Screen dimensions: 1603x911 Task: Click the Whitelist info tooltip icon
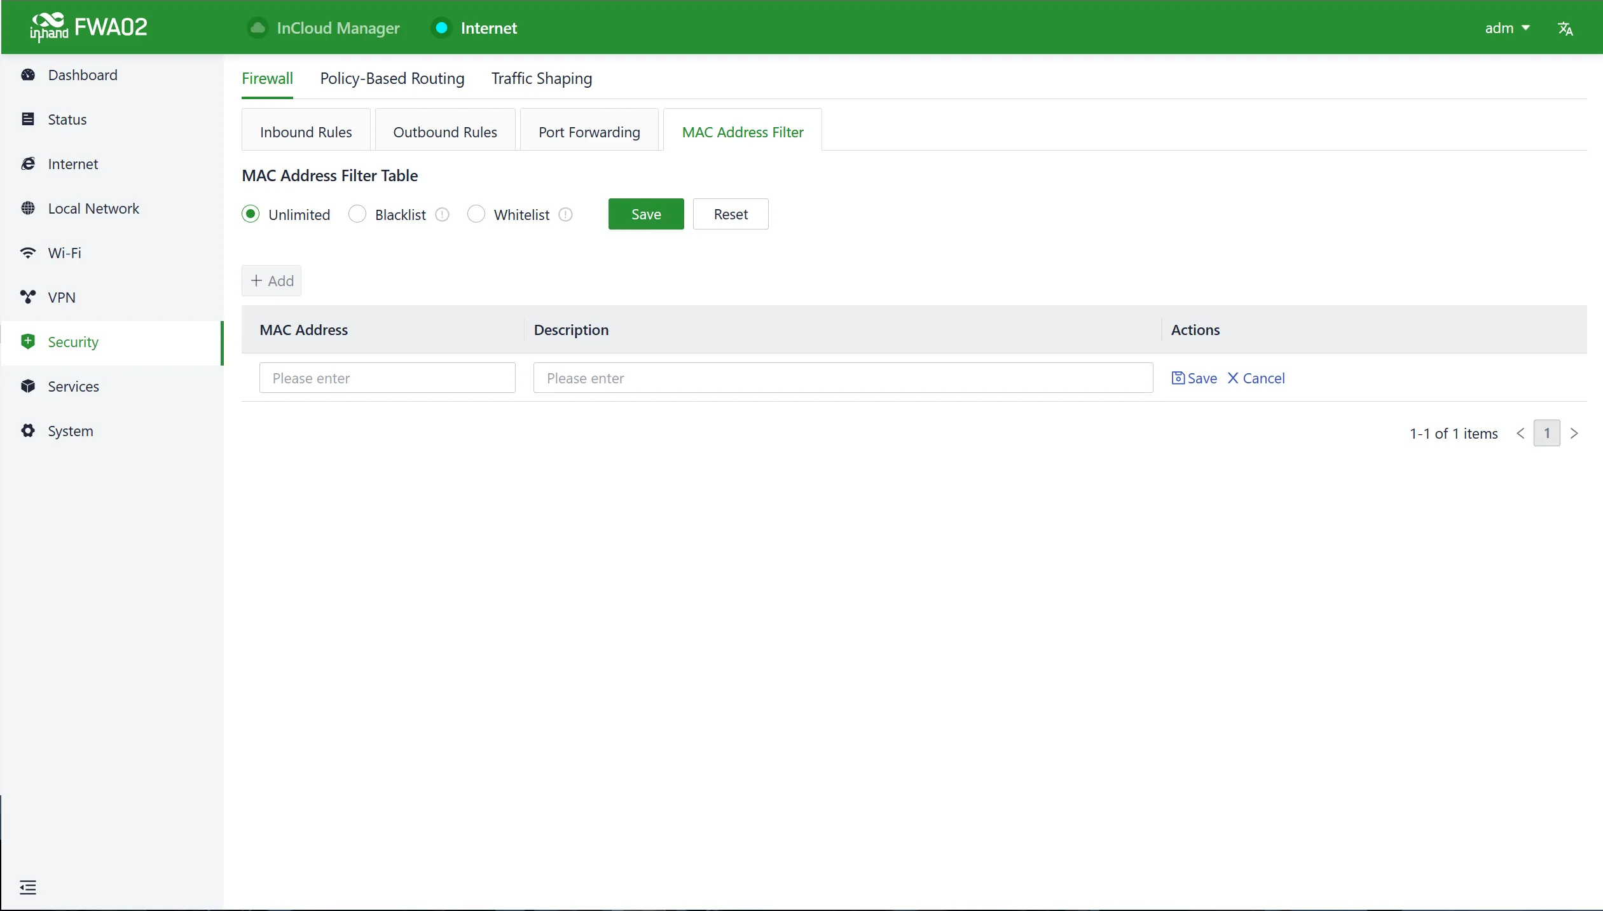(566, 215)
